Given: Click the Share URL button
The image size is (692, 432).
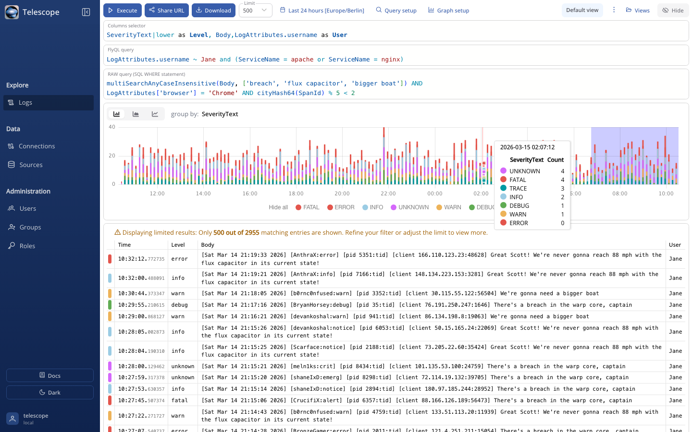Looking at the screenshot, I should click(167, 10).
